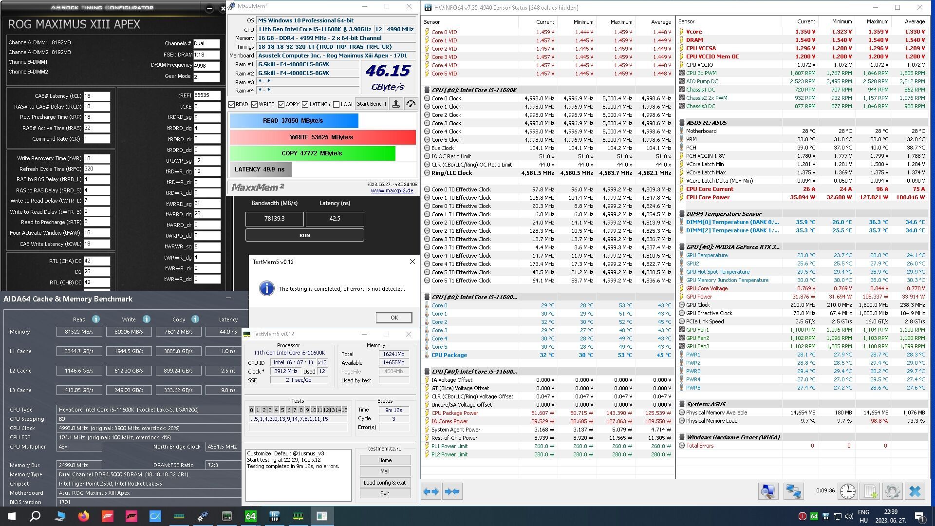
Task: Click the Total Errors row in HWiNFO
Action: (x=803, y=446)
